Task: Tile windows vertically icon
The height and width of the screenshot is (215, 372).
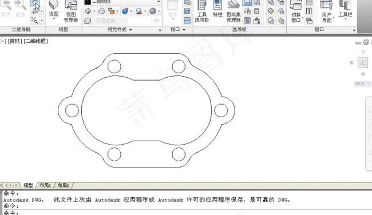Action: coord(309,11)
